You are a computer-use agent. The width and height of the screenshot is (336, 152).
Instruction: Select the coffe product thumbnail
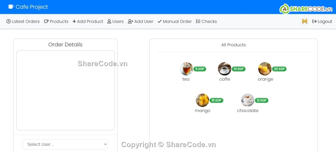225,69
